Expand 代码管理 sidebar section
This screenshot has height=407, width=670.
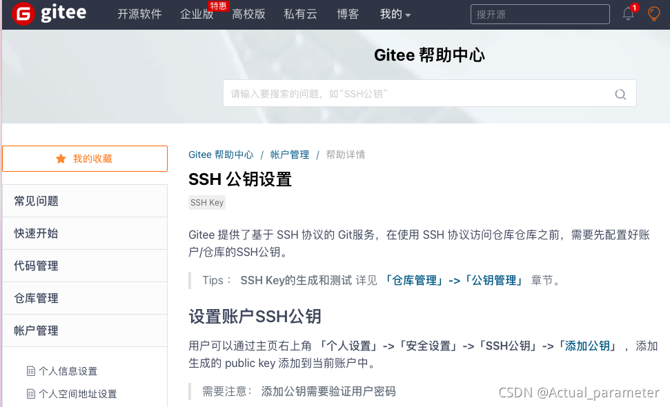pos(85,266)
